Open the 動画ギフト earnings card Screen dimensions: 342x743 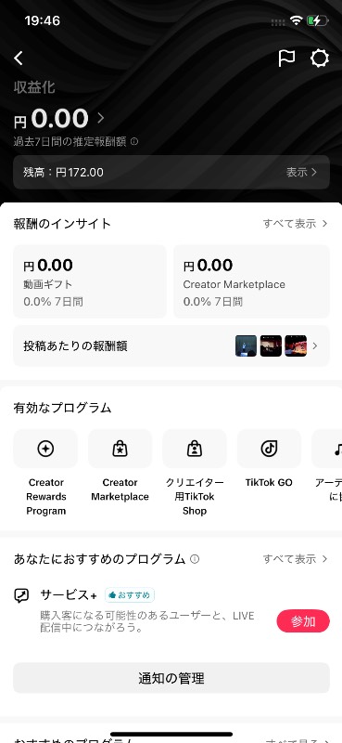coord(90,281)
